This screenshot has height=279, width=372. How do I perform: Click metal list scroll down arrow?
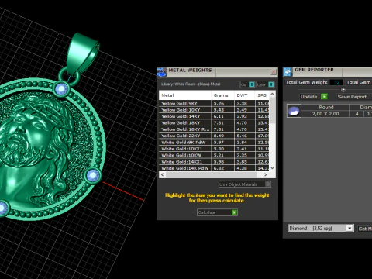point(272,168)
